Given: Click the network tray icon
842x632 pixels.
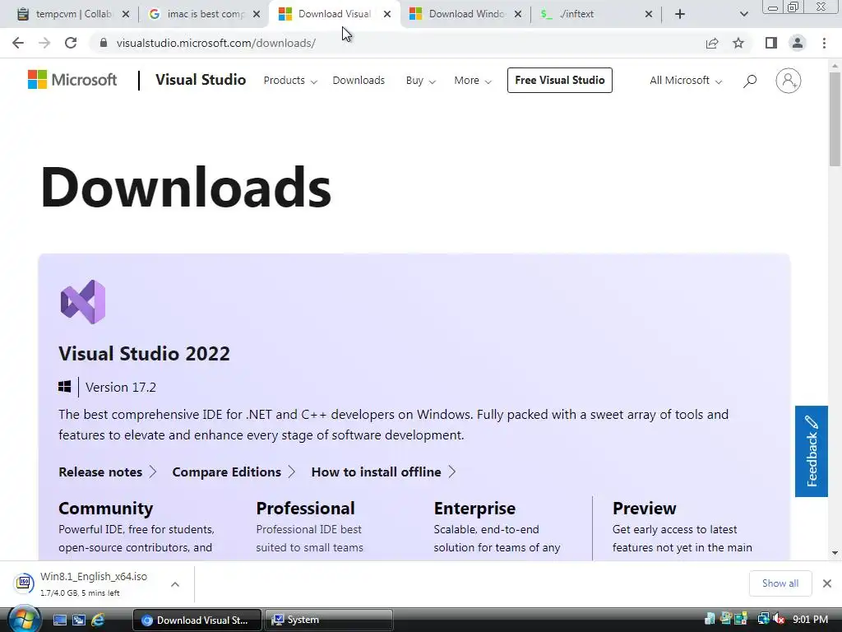Looking at the screenshot, I should (763, 620).
